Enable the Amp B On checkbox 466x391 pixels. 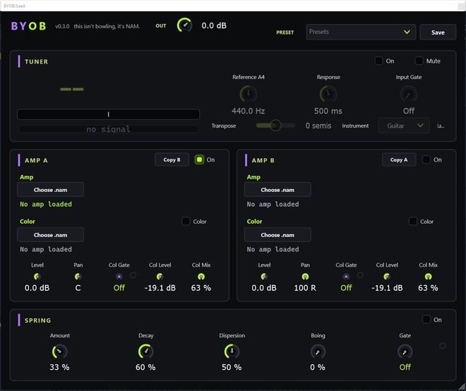426,160
